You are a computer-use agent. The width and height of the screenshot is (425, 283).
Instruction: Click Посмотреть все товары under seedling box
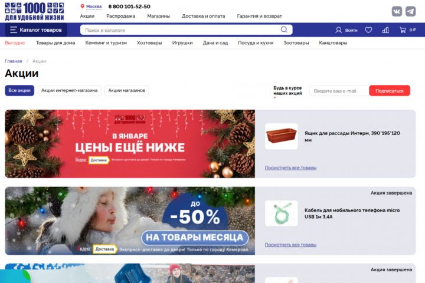click(x=290, y=167)
